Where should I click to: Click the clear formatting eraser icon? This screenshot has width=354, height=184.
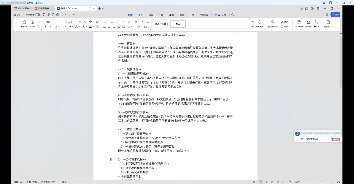click(97, 22)
